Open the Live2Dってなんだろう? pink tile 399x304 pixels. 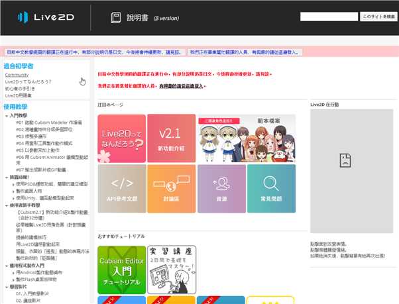pos(122,138)
